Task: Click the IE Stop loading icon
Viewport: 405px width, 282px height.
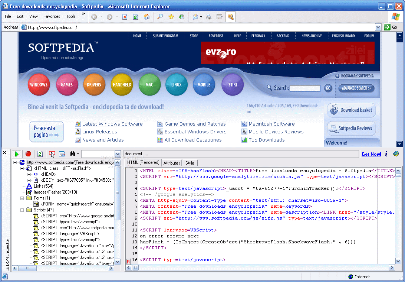Action: tap(125, 17)
